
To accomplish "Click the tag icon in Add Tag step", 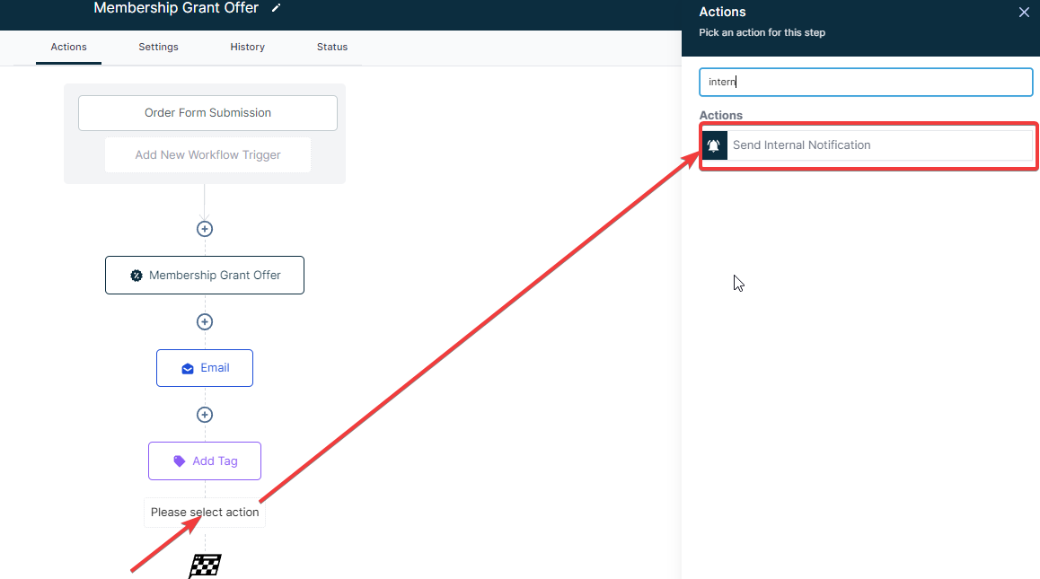I will (179, 461).
